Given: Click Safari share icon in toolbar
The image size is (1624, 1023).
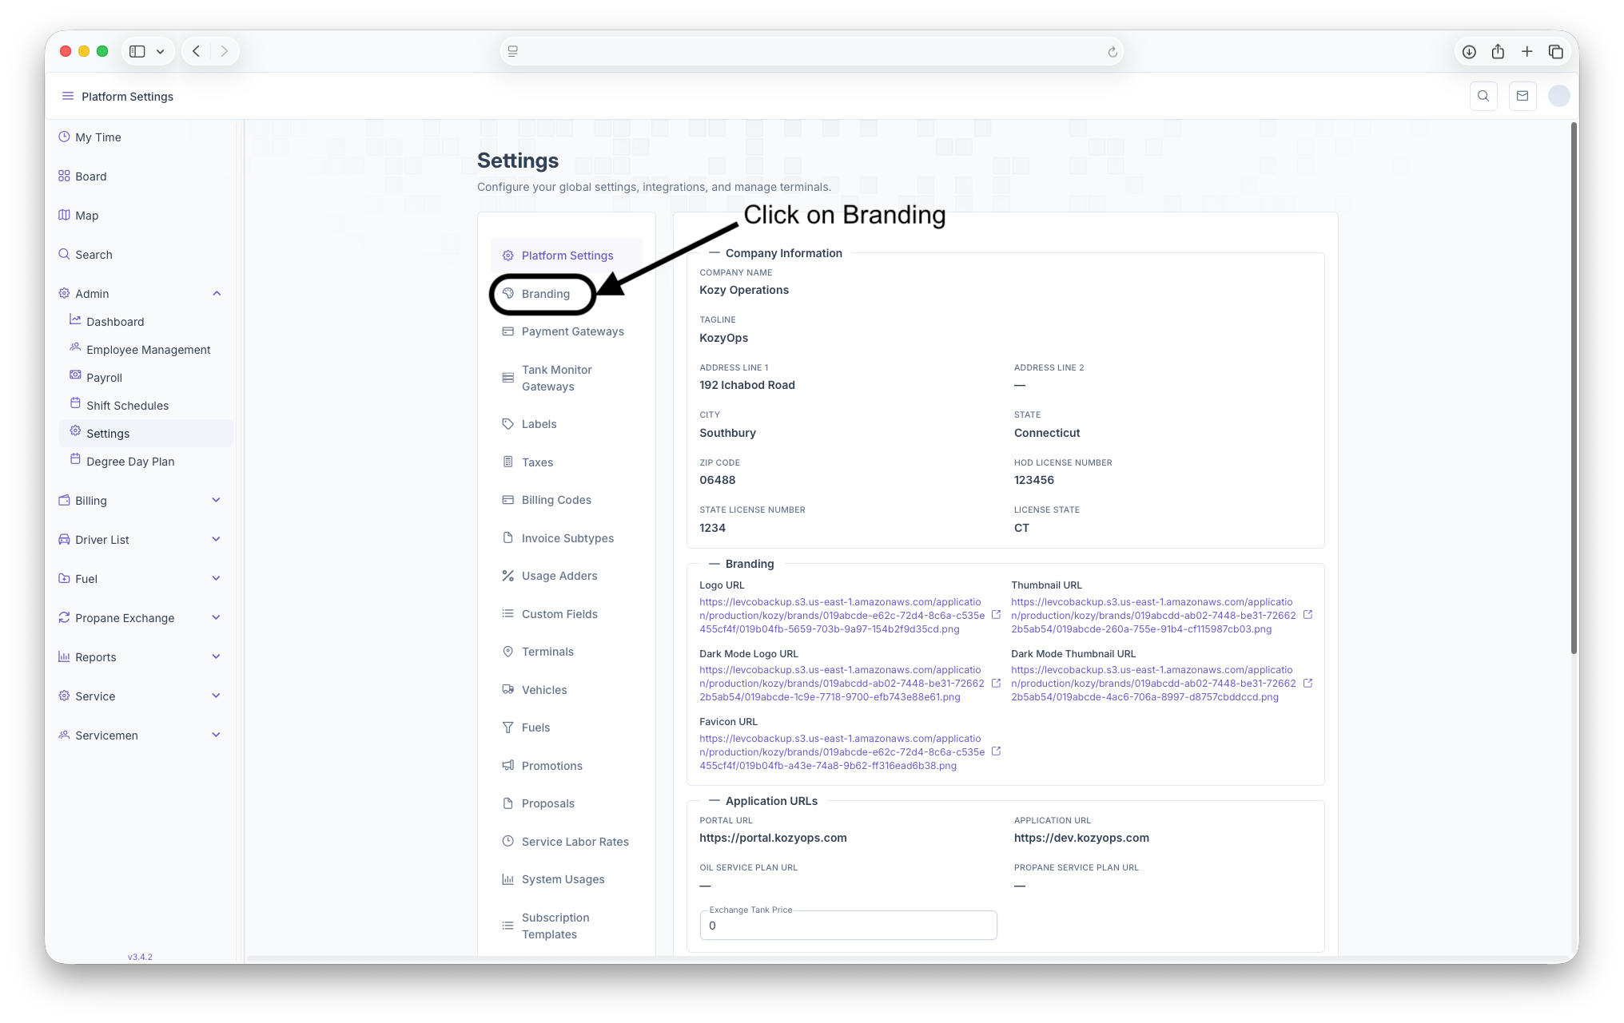Looking at the screenshot, I should click(x=1498, y=52).
